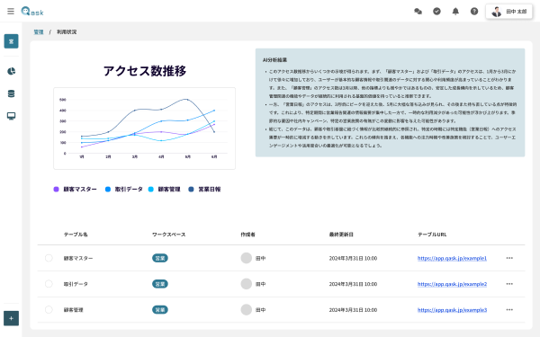Viewport: 540px width, 337px height.
Task: Select the 取引データ row radio button
Action: [x=49, y=284]
